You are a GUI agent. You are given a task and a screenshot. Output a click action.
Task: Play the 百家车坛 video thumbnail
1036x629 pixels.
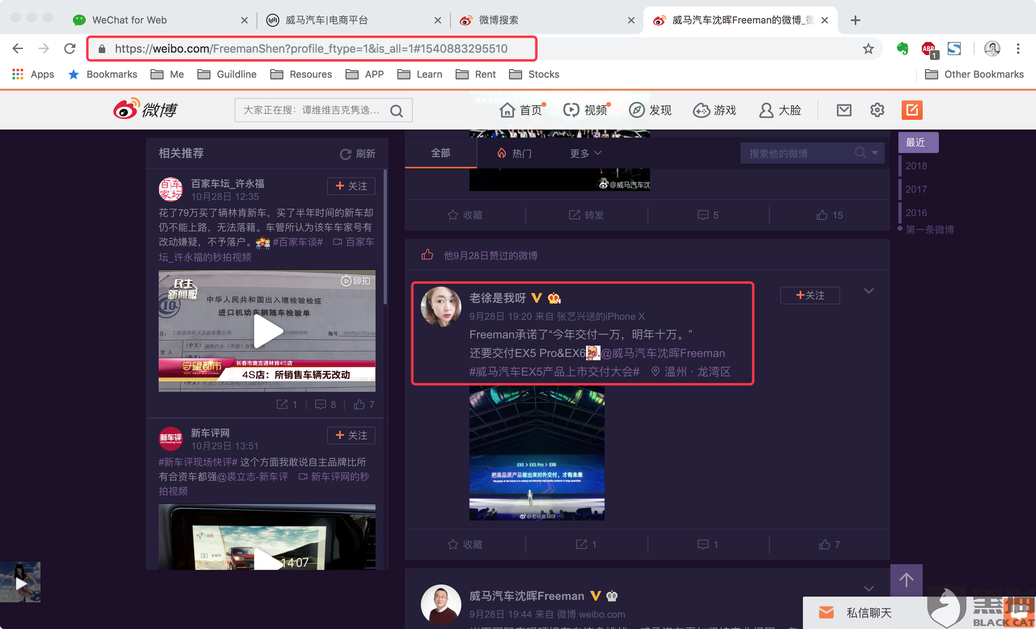click(267, 331)
